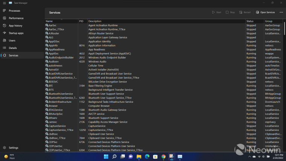Open taskbar Search
Screen dimensions: 286x161
pyautogui.click(x=114, y=156)
